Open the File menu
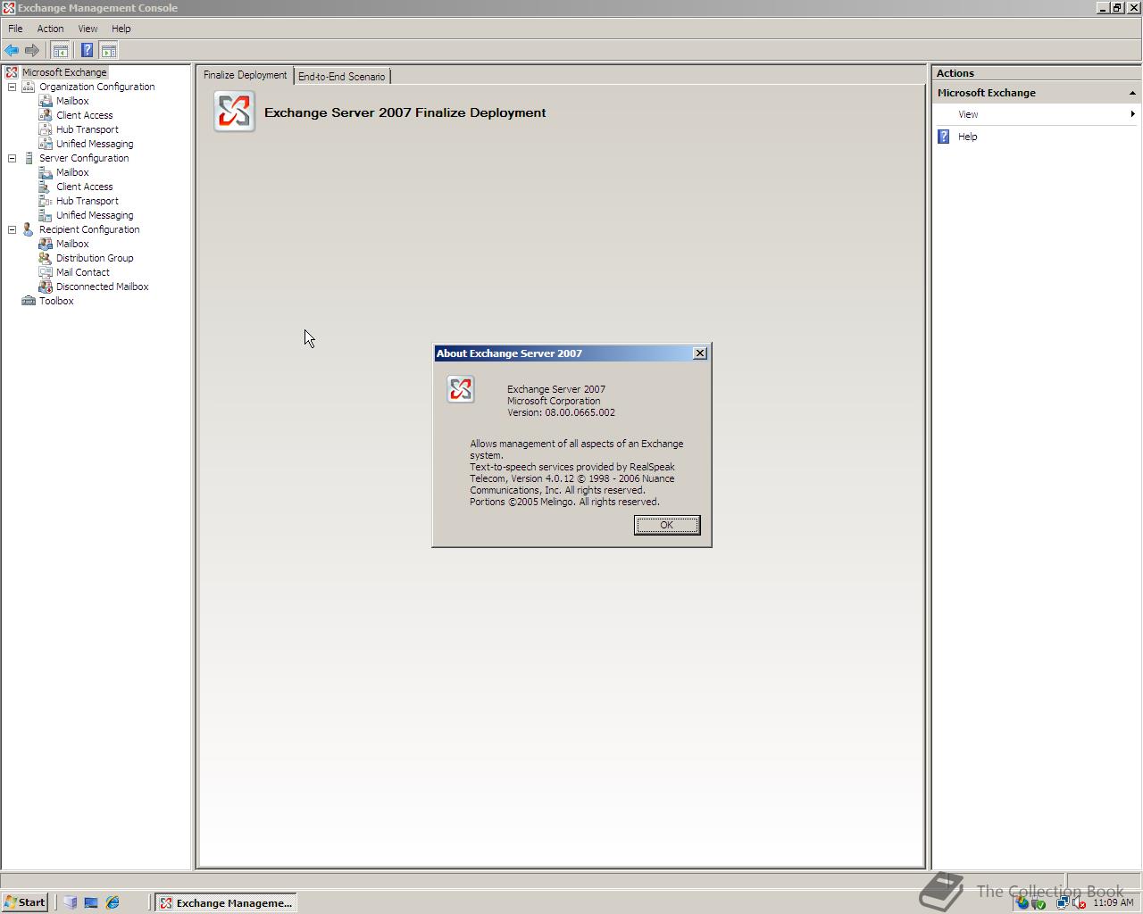The height and width of the screenshot is (914, 1143). (15, 29)
